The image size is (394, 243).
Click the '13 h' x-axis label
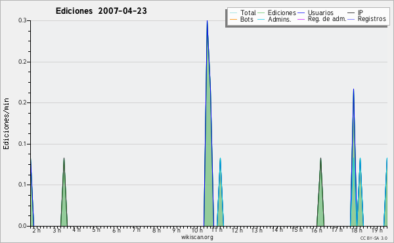coord(257,230)
